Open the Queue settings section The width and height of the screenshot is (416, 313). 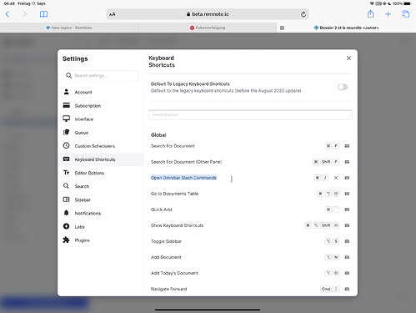101,133
